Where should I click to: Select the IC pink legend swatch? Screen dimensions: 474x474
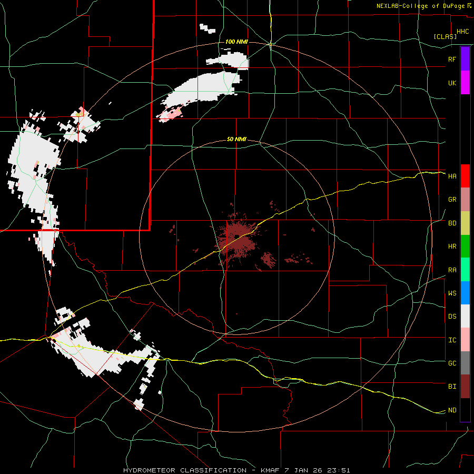(x=465, y=340)
